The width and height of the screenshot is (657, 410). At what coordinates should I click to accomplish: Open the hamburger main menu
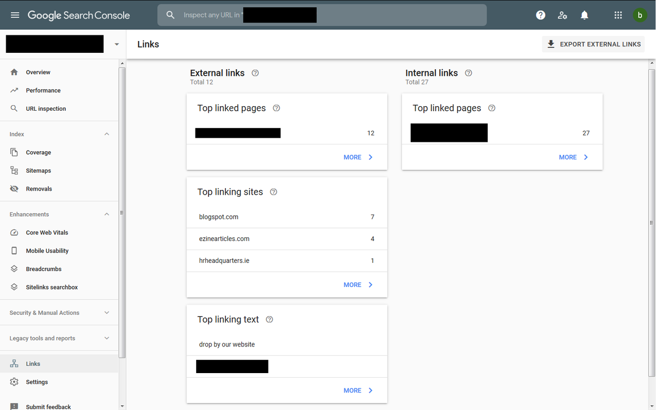(x=15, y=15)
